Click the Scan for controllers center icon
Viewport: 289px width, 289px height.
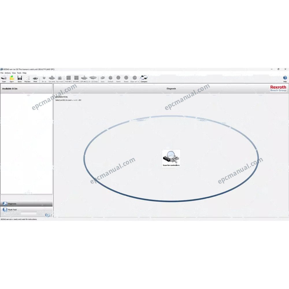(171, 158)
